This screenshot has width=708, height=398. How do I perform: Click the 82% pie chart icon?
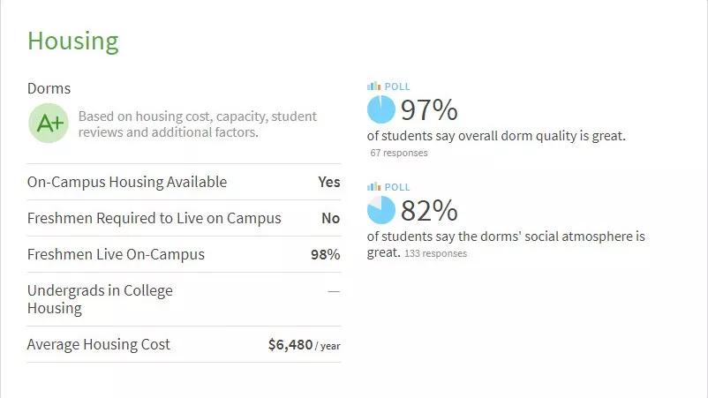tap(381, 210)
